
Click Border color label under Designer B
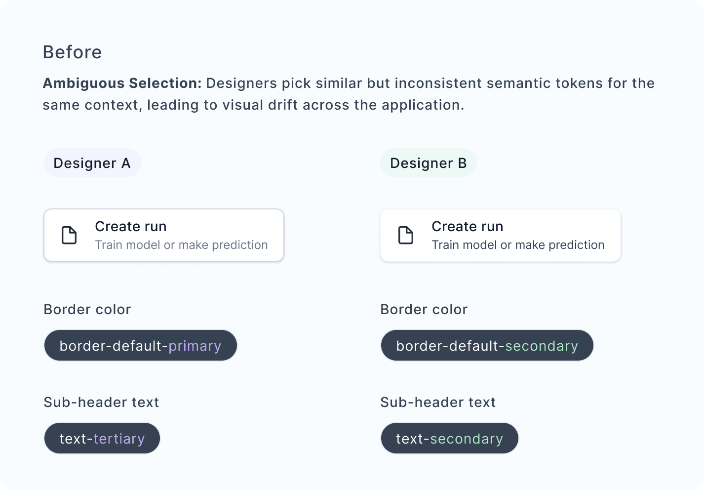click(x=424, y=310)
